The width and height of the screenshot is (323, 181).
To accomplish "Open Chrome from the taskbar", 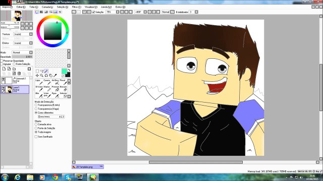I will coord(55,177).
